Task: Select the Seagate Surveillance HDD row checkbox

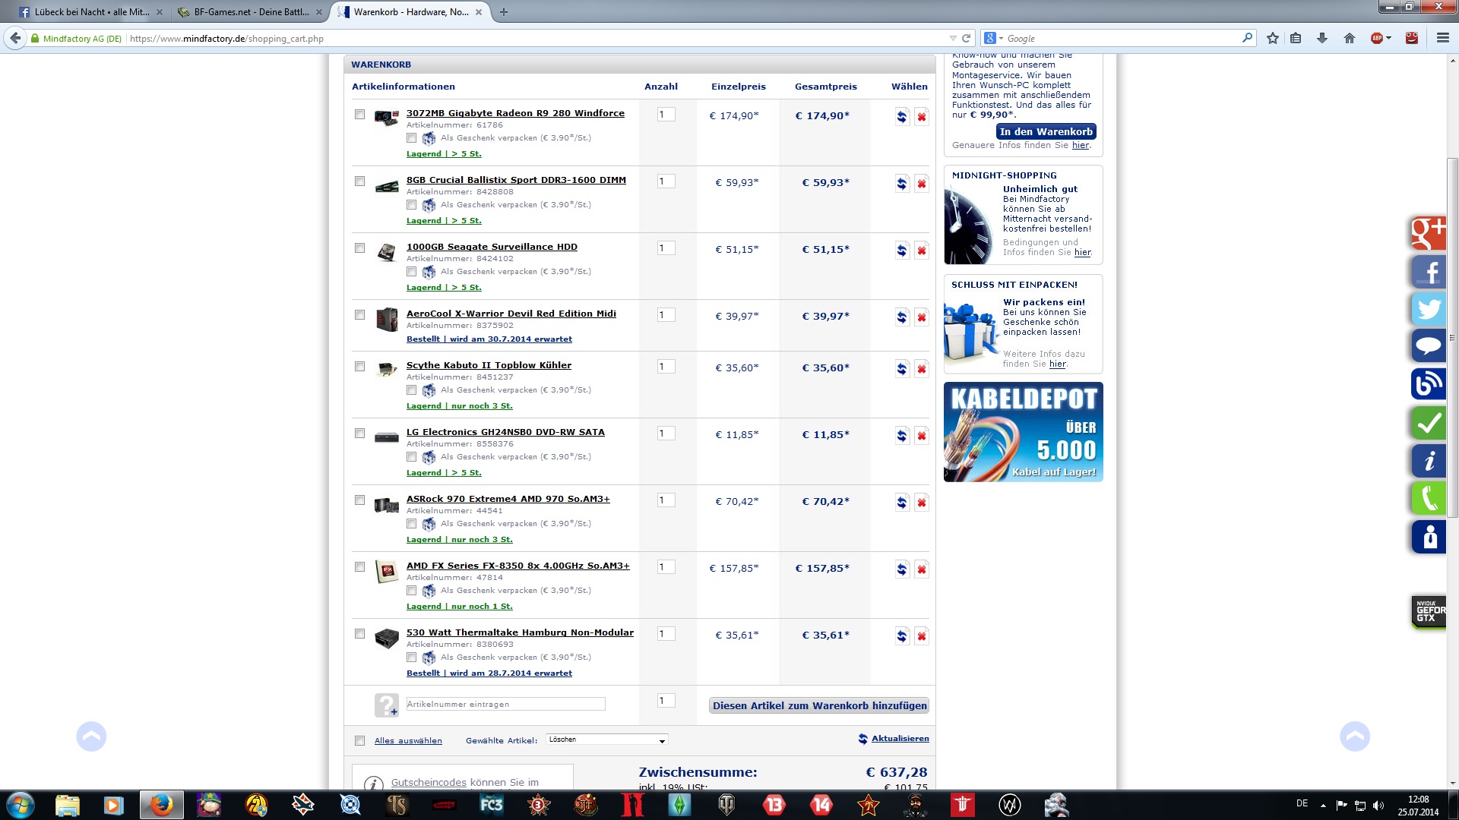Action: tap(360, 248)
